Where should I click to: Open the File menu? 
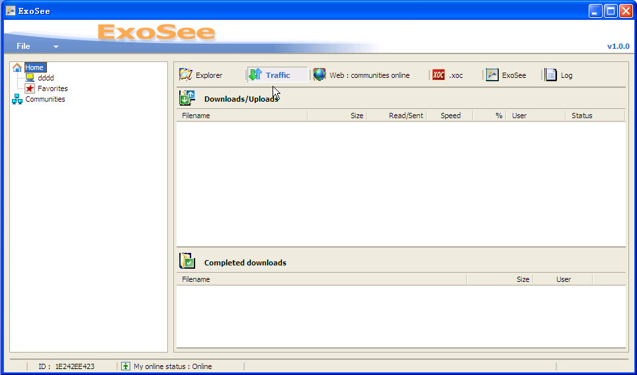tap(23, 46)
